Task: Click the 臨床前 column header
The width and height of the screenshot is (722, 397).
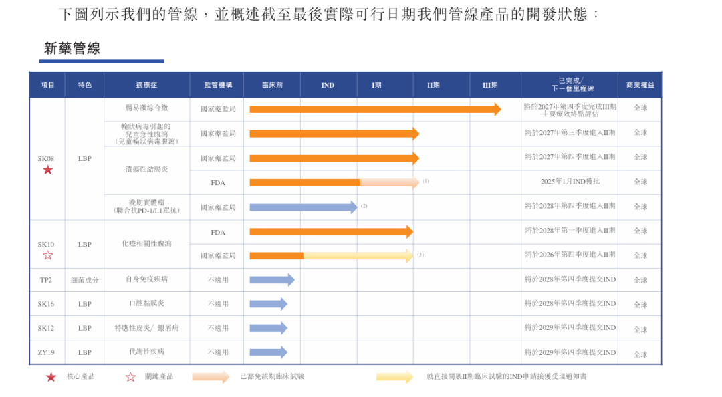Action: pyautogui.click(x=272, y=85)
